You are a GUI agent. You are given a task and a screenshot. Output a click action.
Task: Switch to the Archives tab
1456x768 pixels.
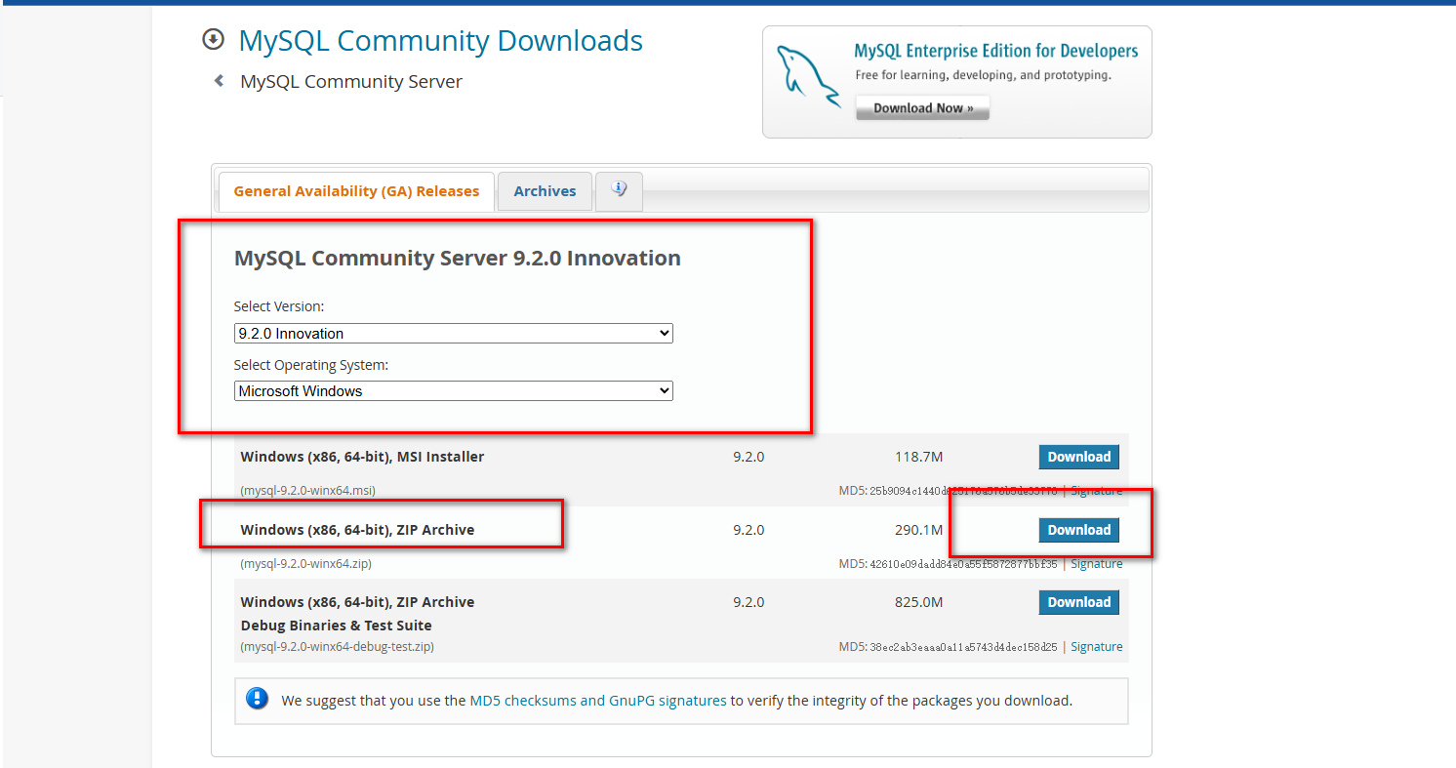click(545, 191)
